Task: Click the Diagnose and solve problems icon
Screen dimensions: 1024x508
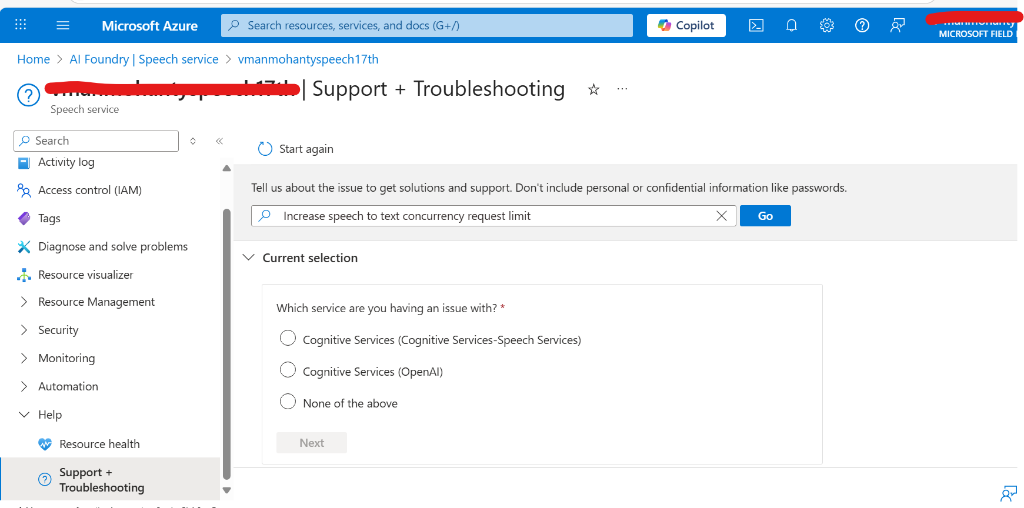Action: pyautogui.click(x=24, y=246)
